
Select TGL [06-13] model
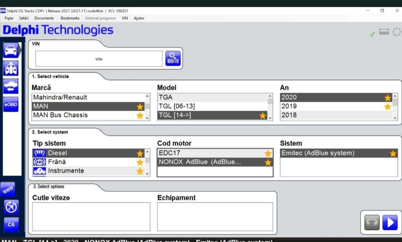[x=212, y=107]
